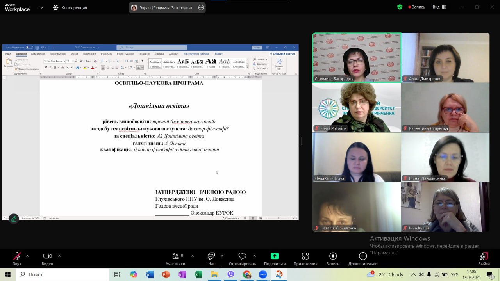
Task: Click Пошук search box in Word title bar
Action: [x=152, y=48]
